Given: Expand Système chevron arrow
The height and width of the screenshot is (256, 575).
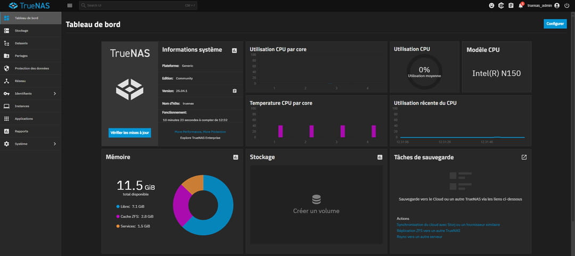Looking at the screenshot, I should [55, 144].
